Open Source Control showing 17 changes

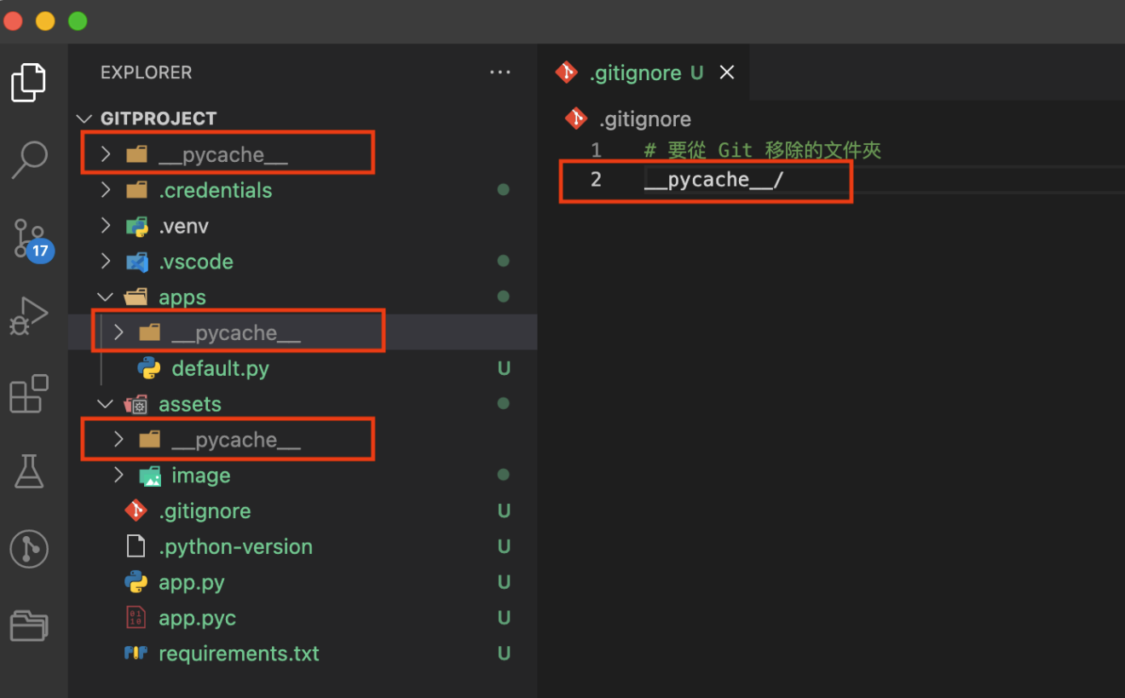point(28,239)
